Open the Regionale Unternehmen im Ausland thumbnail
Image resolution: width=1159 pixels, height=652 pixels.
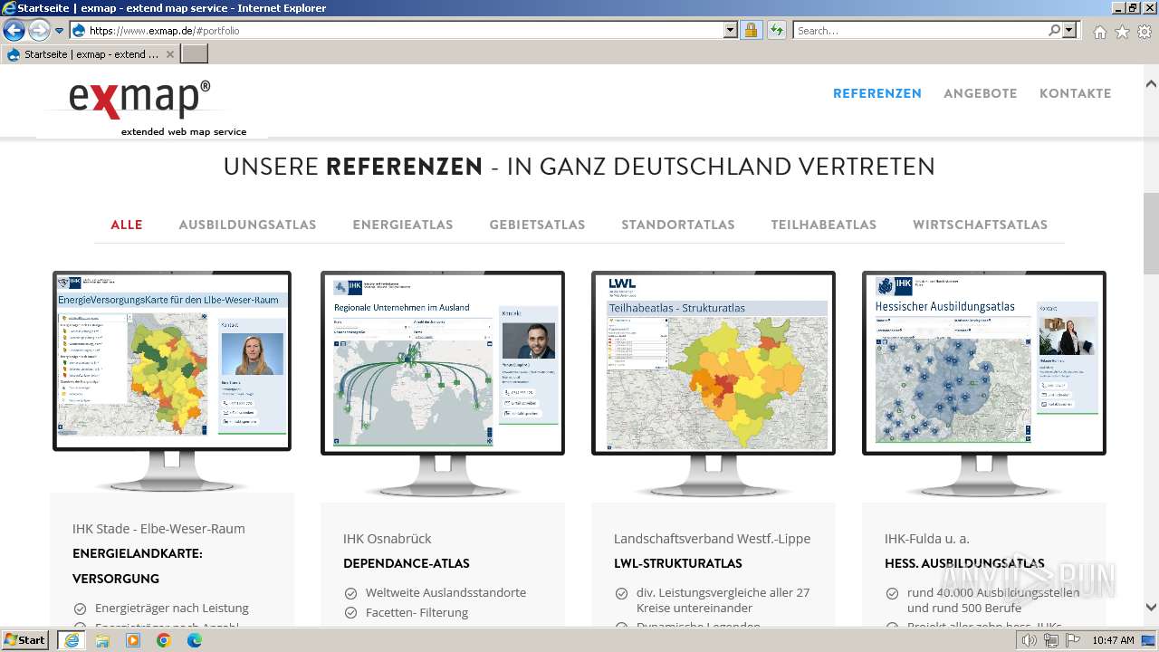(x=443, y=384)
